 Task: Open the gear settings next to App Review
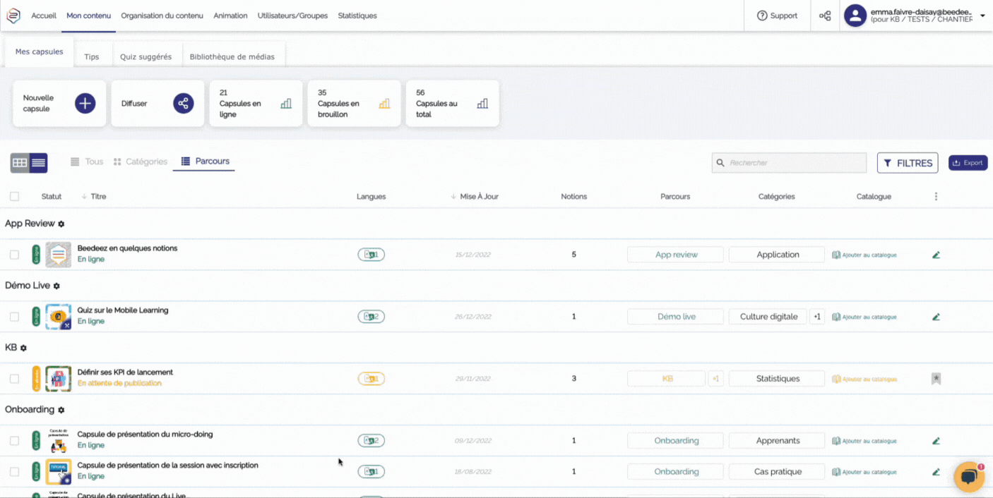[61, 224]
